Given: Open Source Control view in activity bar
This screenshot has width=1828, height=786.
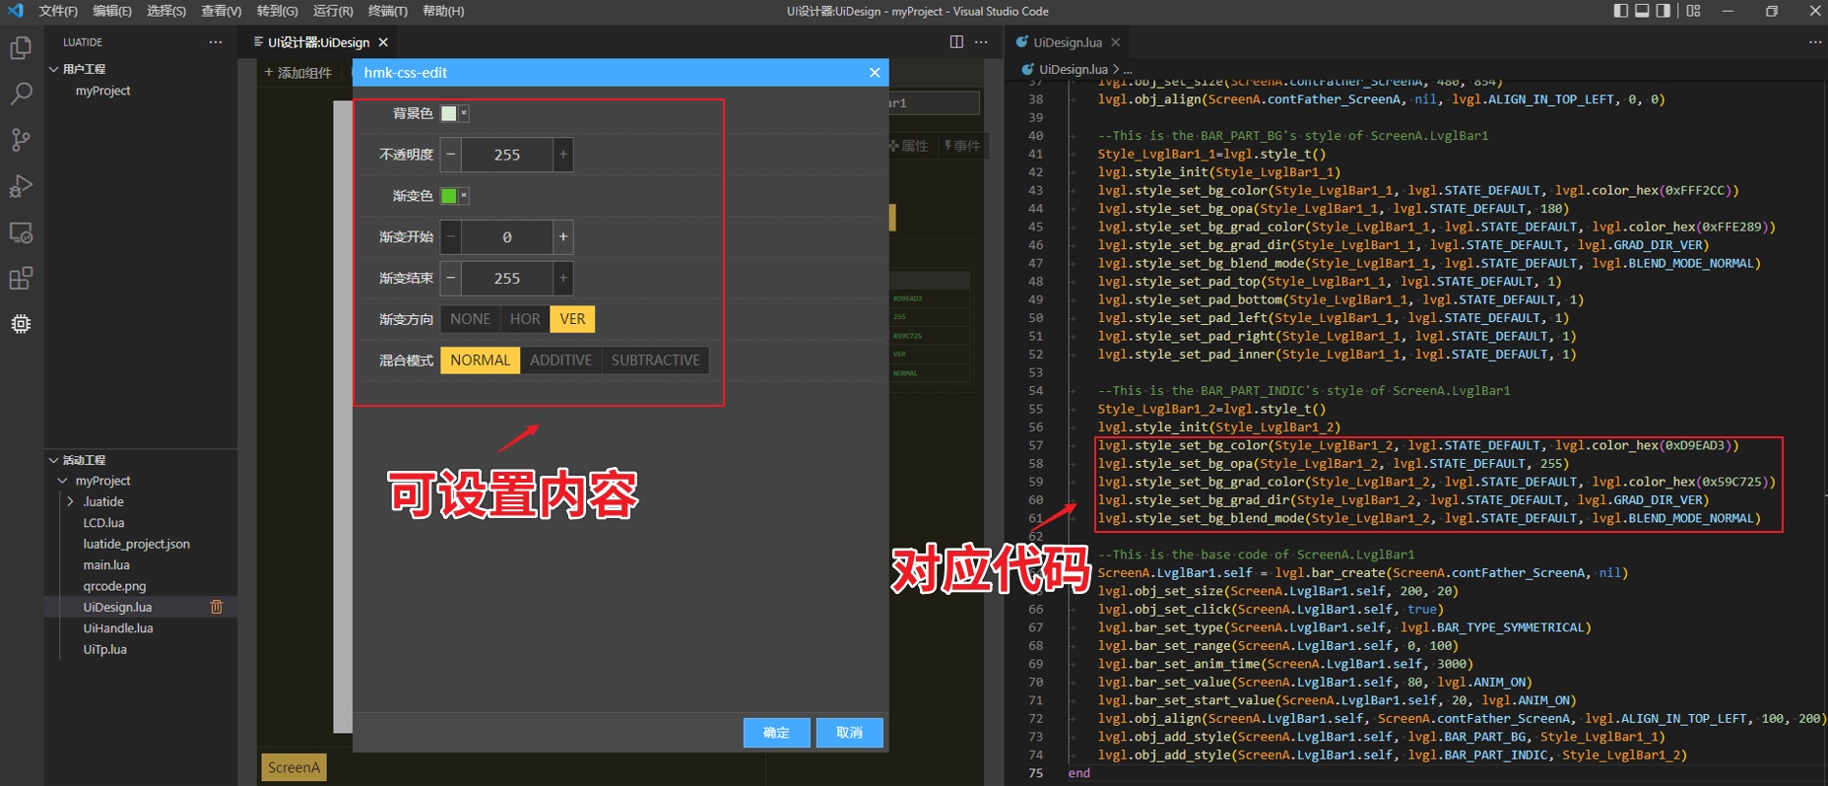Looking at the screenshot, I should coord(21,140).
